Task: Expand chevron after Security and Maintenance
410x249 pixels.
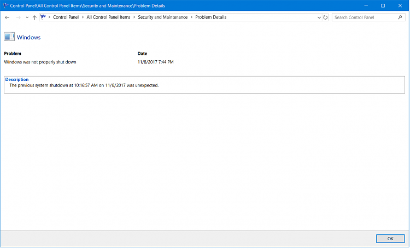Action: point(191,17)
